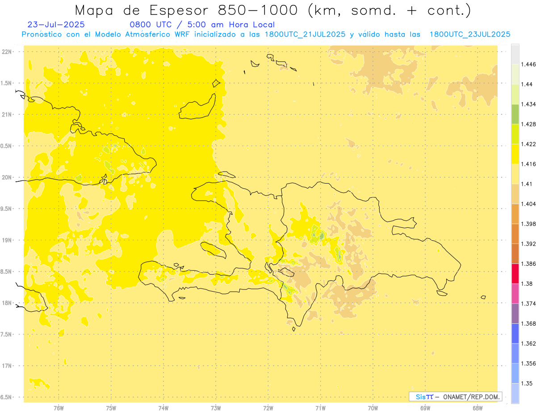Screen dimensions: 536x414
Task: Click the legend value 1.446
Action: 528,64
